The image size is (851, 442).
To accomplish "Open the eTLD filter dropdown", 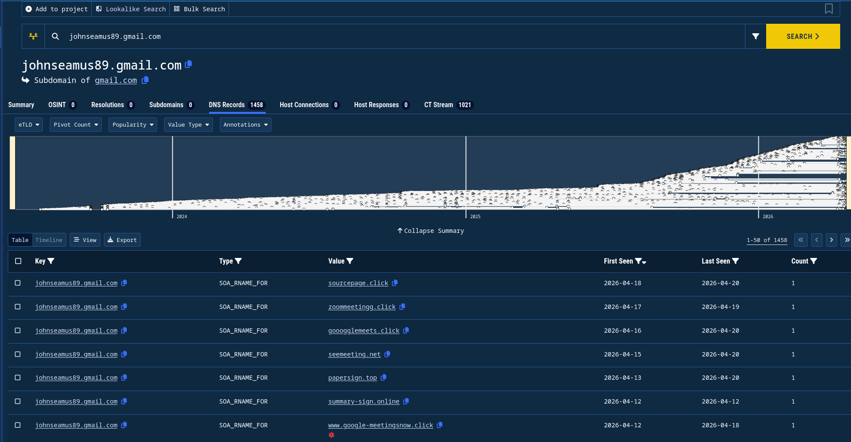I will (29, 124).
